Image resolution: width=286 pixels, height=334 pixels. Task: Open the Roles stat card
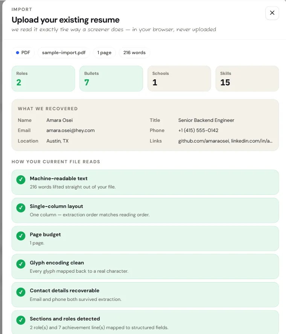[x=43, y=79]
